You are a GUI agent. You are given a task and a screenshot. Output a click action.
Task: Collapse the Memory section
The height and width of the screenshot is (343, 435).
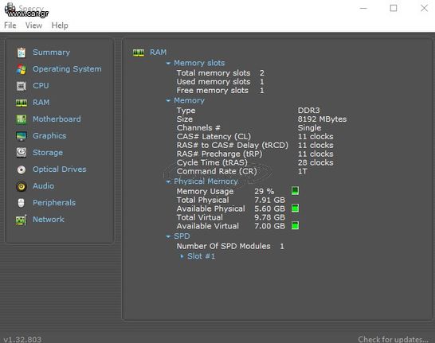(x=168, y=100)
